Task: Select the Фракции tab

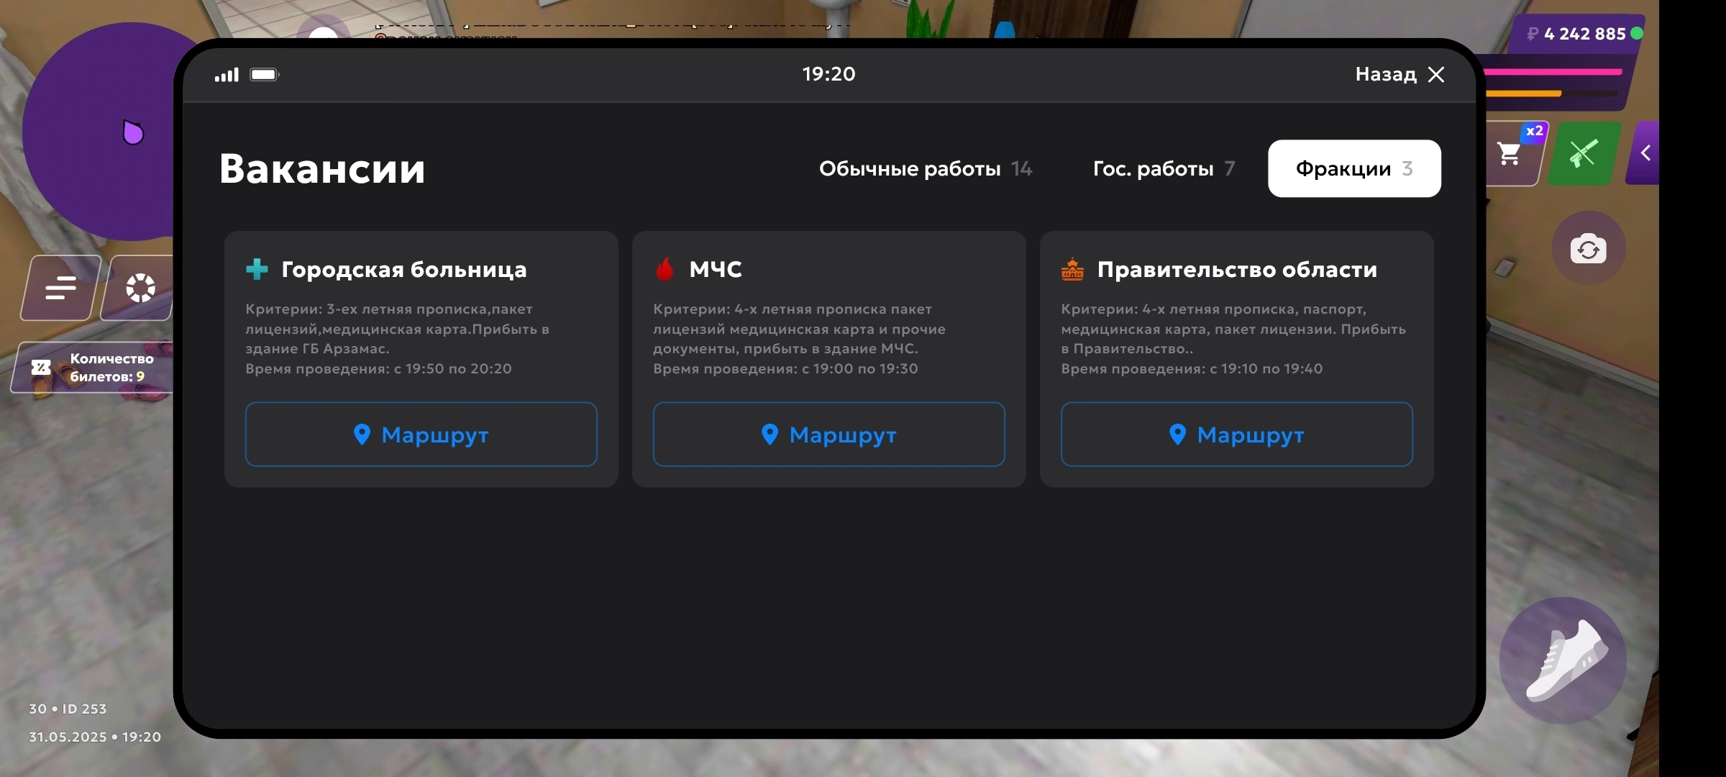Action: click(1353, 168)
